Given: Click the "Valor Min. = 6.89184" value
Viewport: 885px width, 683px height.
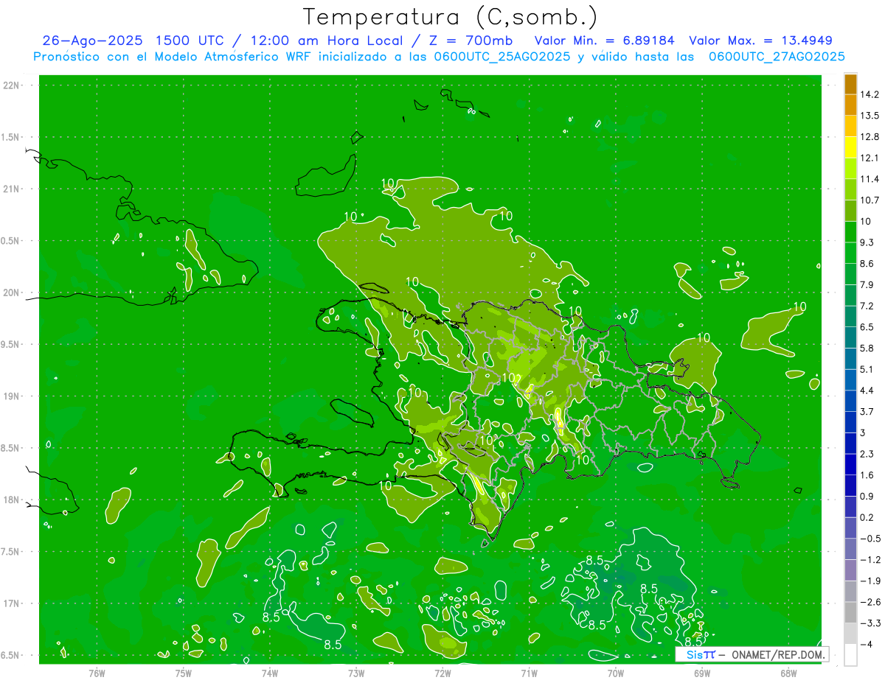Looking at the screenshot, I should [605, 41].
